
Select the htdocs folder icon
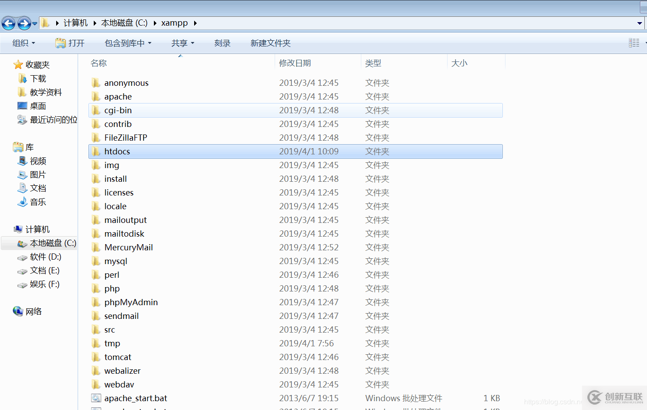pyautogui.click(x=96, y=151)
